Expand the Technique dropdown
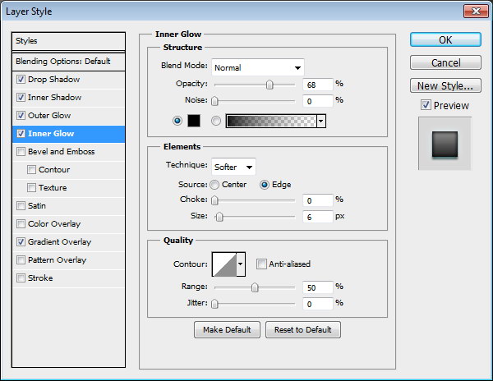The height and width of the screenshot is (381, 493). [x=234, y=167]
